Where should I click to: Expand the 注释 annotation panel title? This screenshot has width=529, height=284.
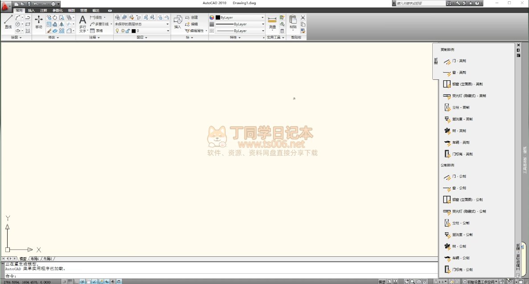[94, 37]
